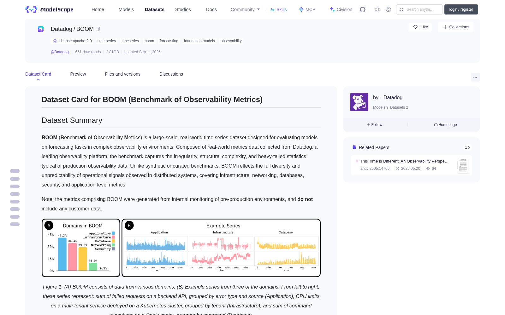Click the foundation models tag
Image resolution: width=505 pixels, height=315 pixels.
coord(199,41)
